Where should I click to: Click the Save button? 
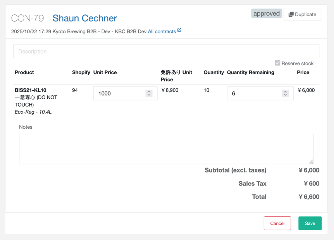pyautogui.click(x=310, y=223)
